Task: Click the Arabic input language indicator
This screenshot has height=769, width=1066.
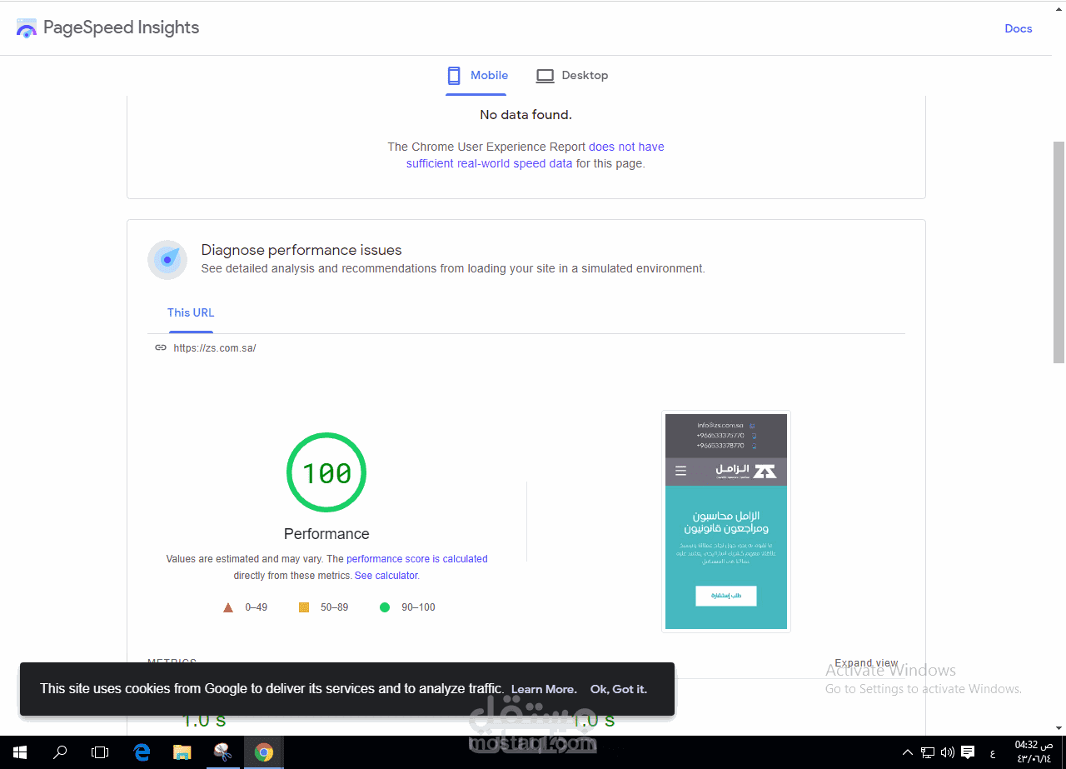Action: click(992, 752)
